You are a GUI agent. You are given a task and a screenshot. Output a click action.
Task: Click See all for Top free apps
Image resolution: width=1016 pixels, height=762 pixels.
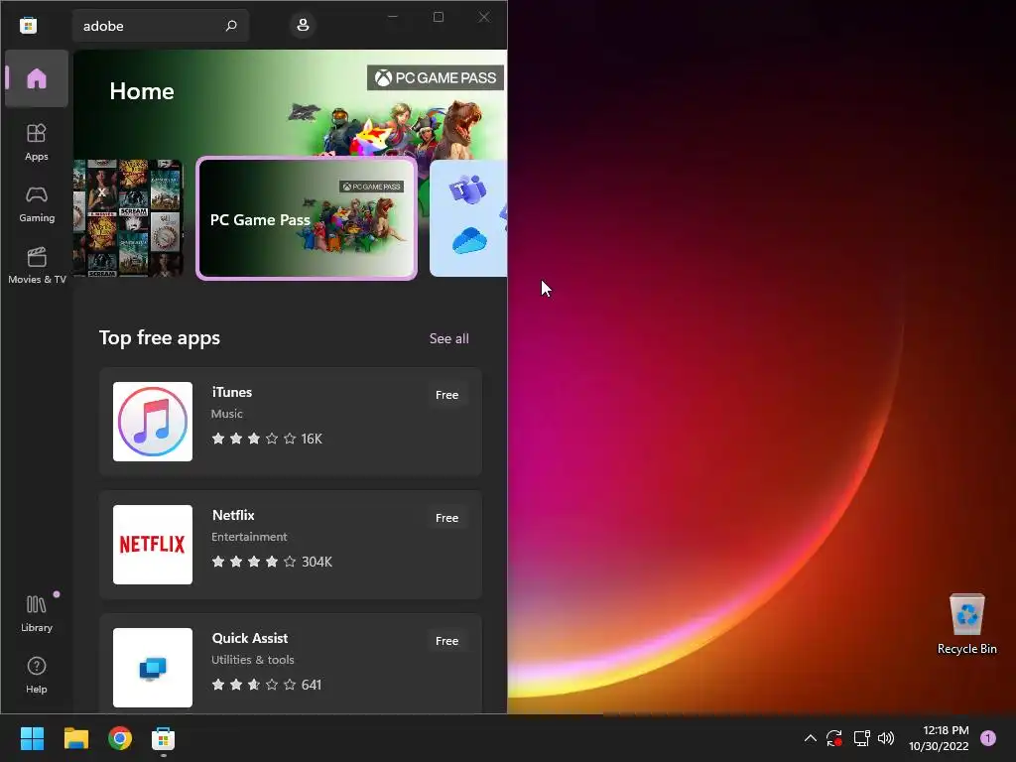pyautogui.click(x=449, y=338)
